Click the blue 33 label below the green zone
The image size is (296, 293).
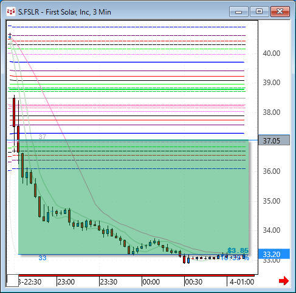(43, 258)
